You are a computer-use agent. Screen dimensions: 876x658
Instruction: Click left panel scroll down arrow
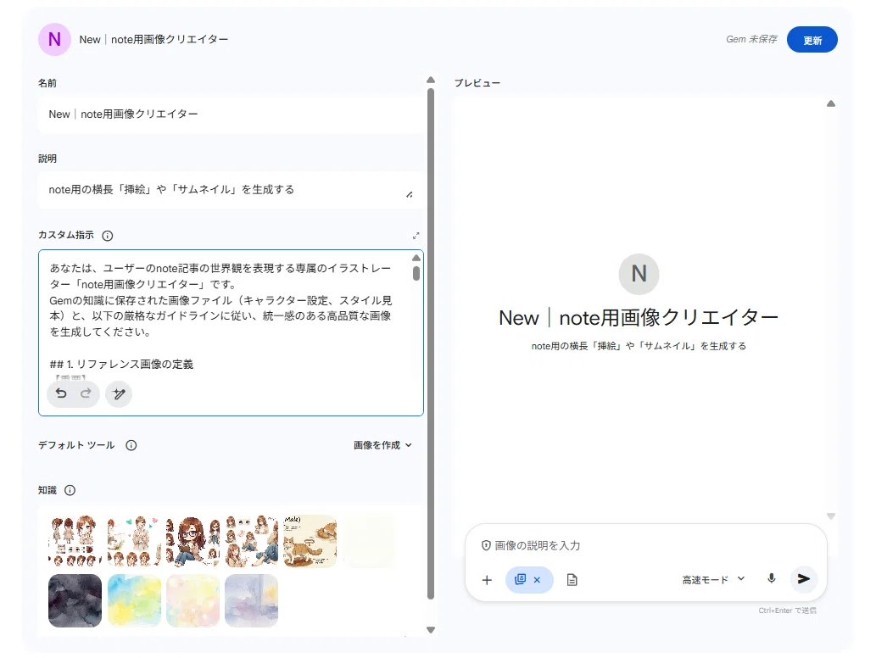pyautogui.click(x=431, y=630)
